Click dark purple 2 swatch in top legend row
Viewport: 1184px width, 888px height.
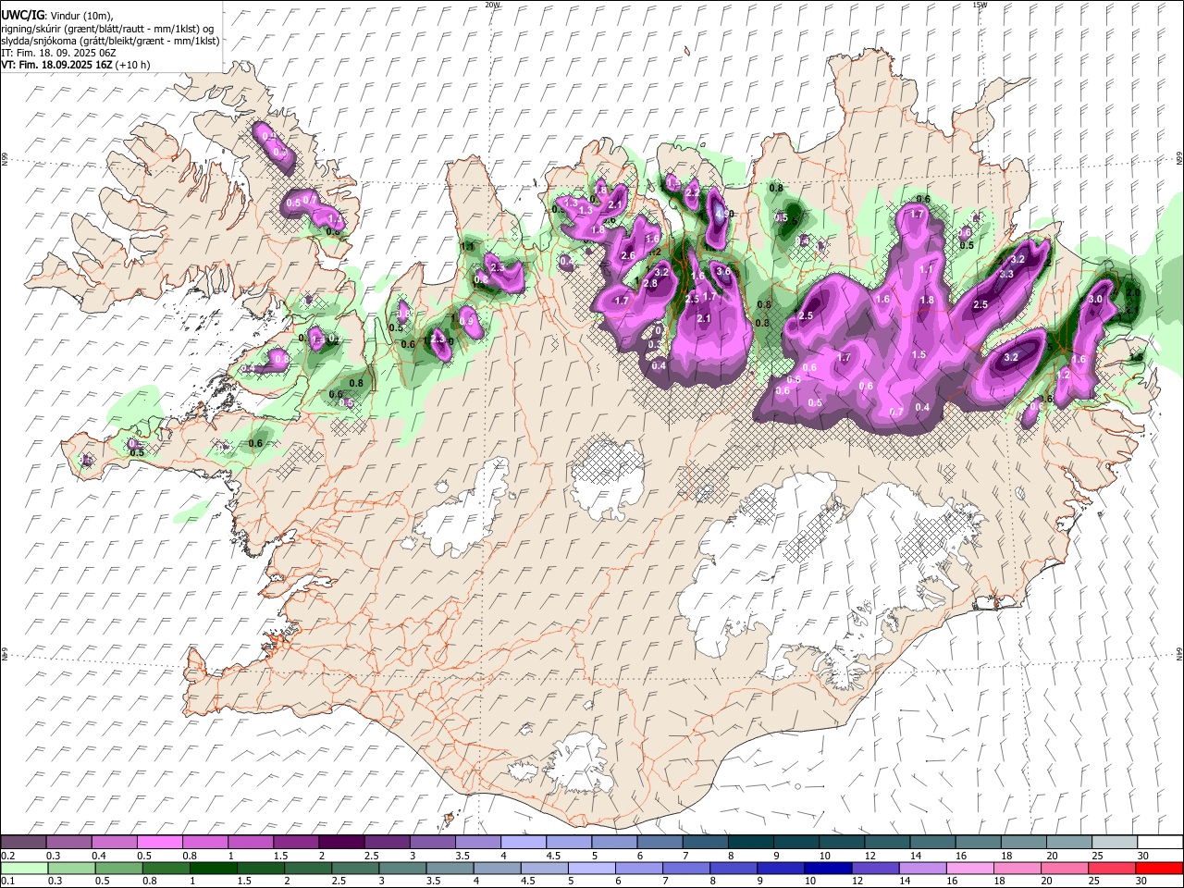[x=340, y=842]
